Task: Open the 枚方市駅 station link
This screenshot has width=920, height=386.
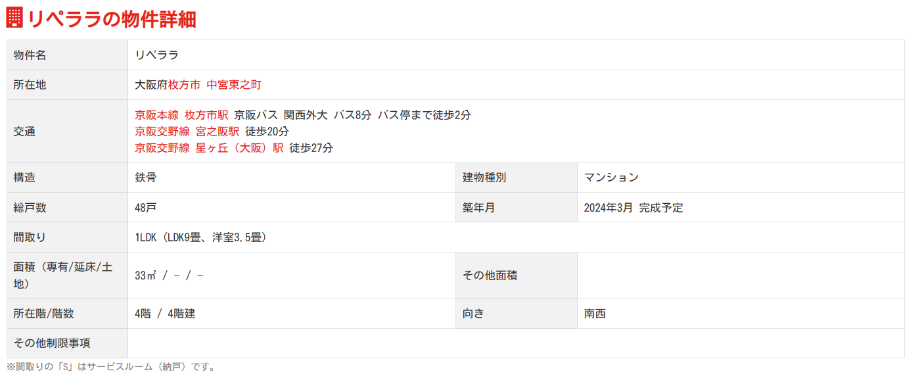Action: pos(206,115)
